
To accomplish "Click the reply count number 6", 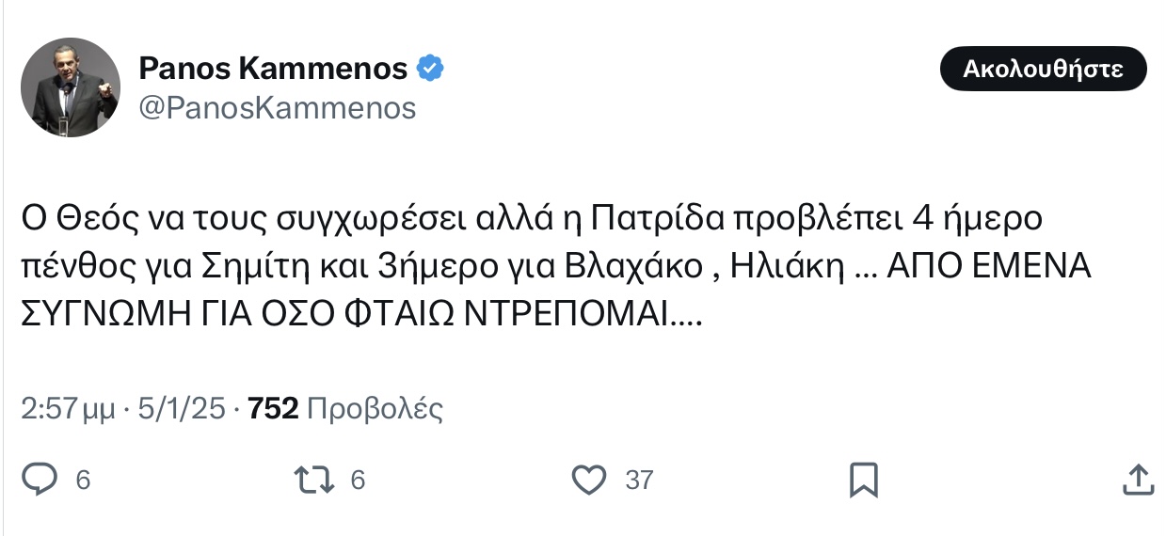I will click(x=83, y=481).
